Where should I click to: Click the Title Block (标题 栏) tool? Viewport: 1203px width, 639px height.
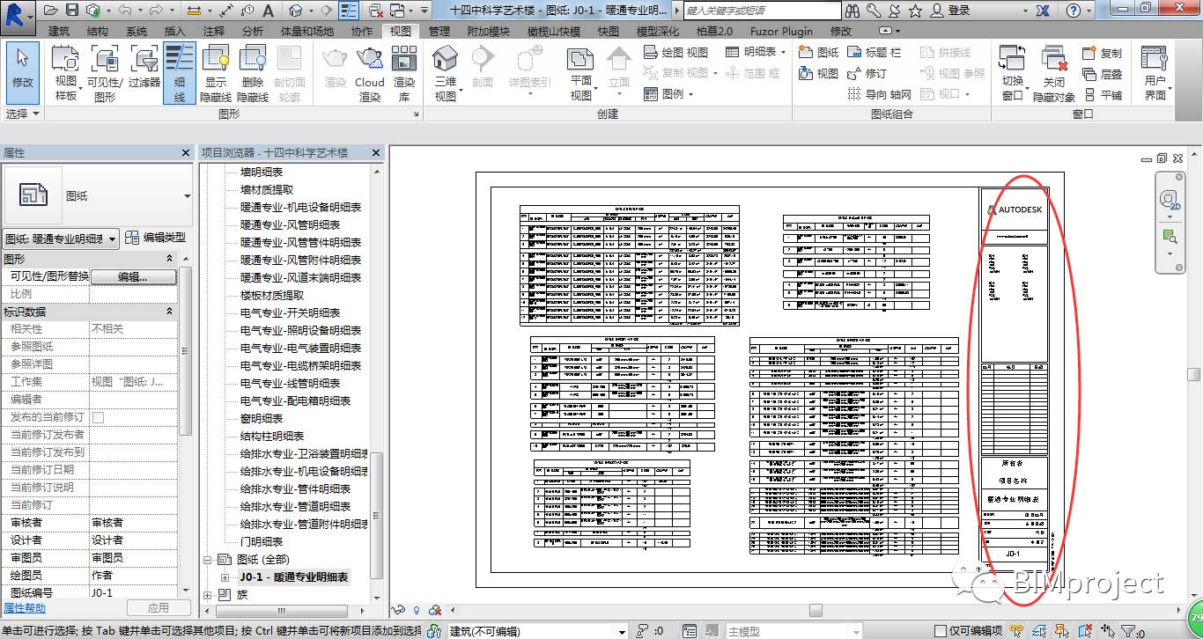click(875, 52)
